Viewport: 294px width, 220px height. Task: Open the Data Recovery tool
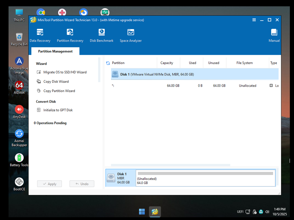click(40, 35)
